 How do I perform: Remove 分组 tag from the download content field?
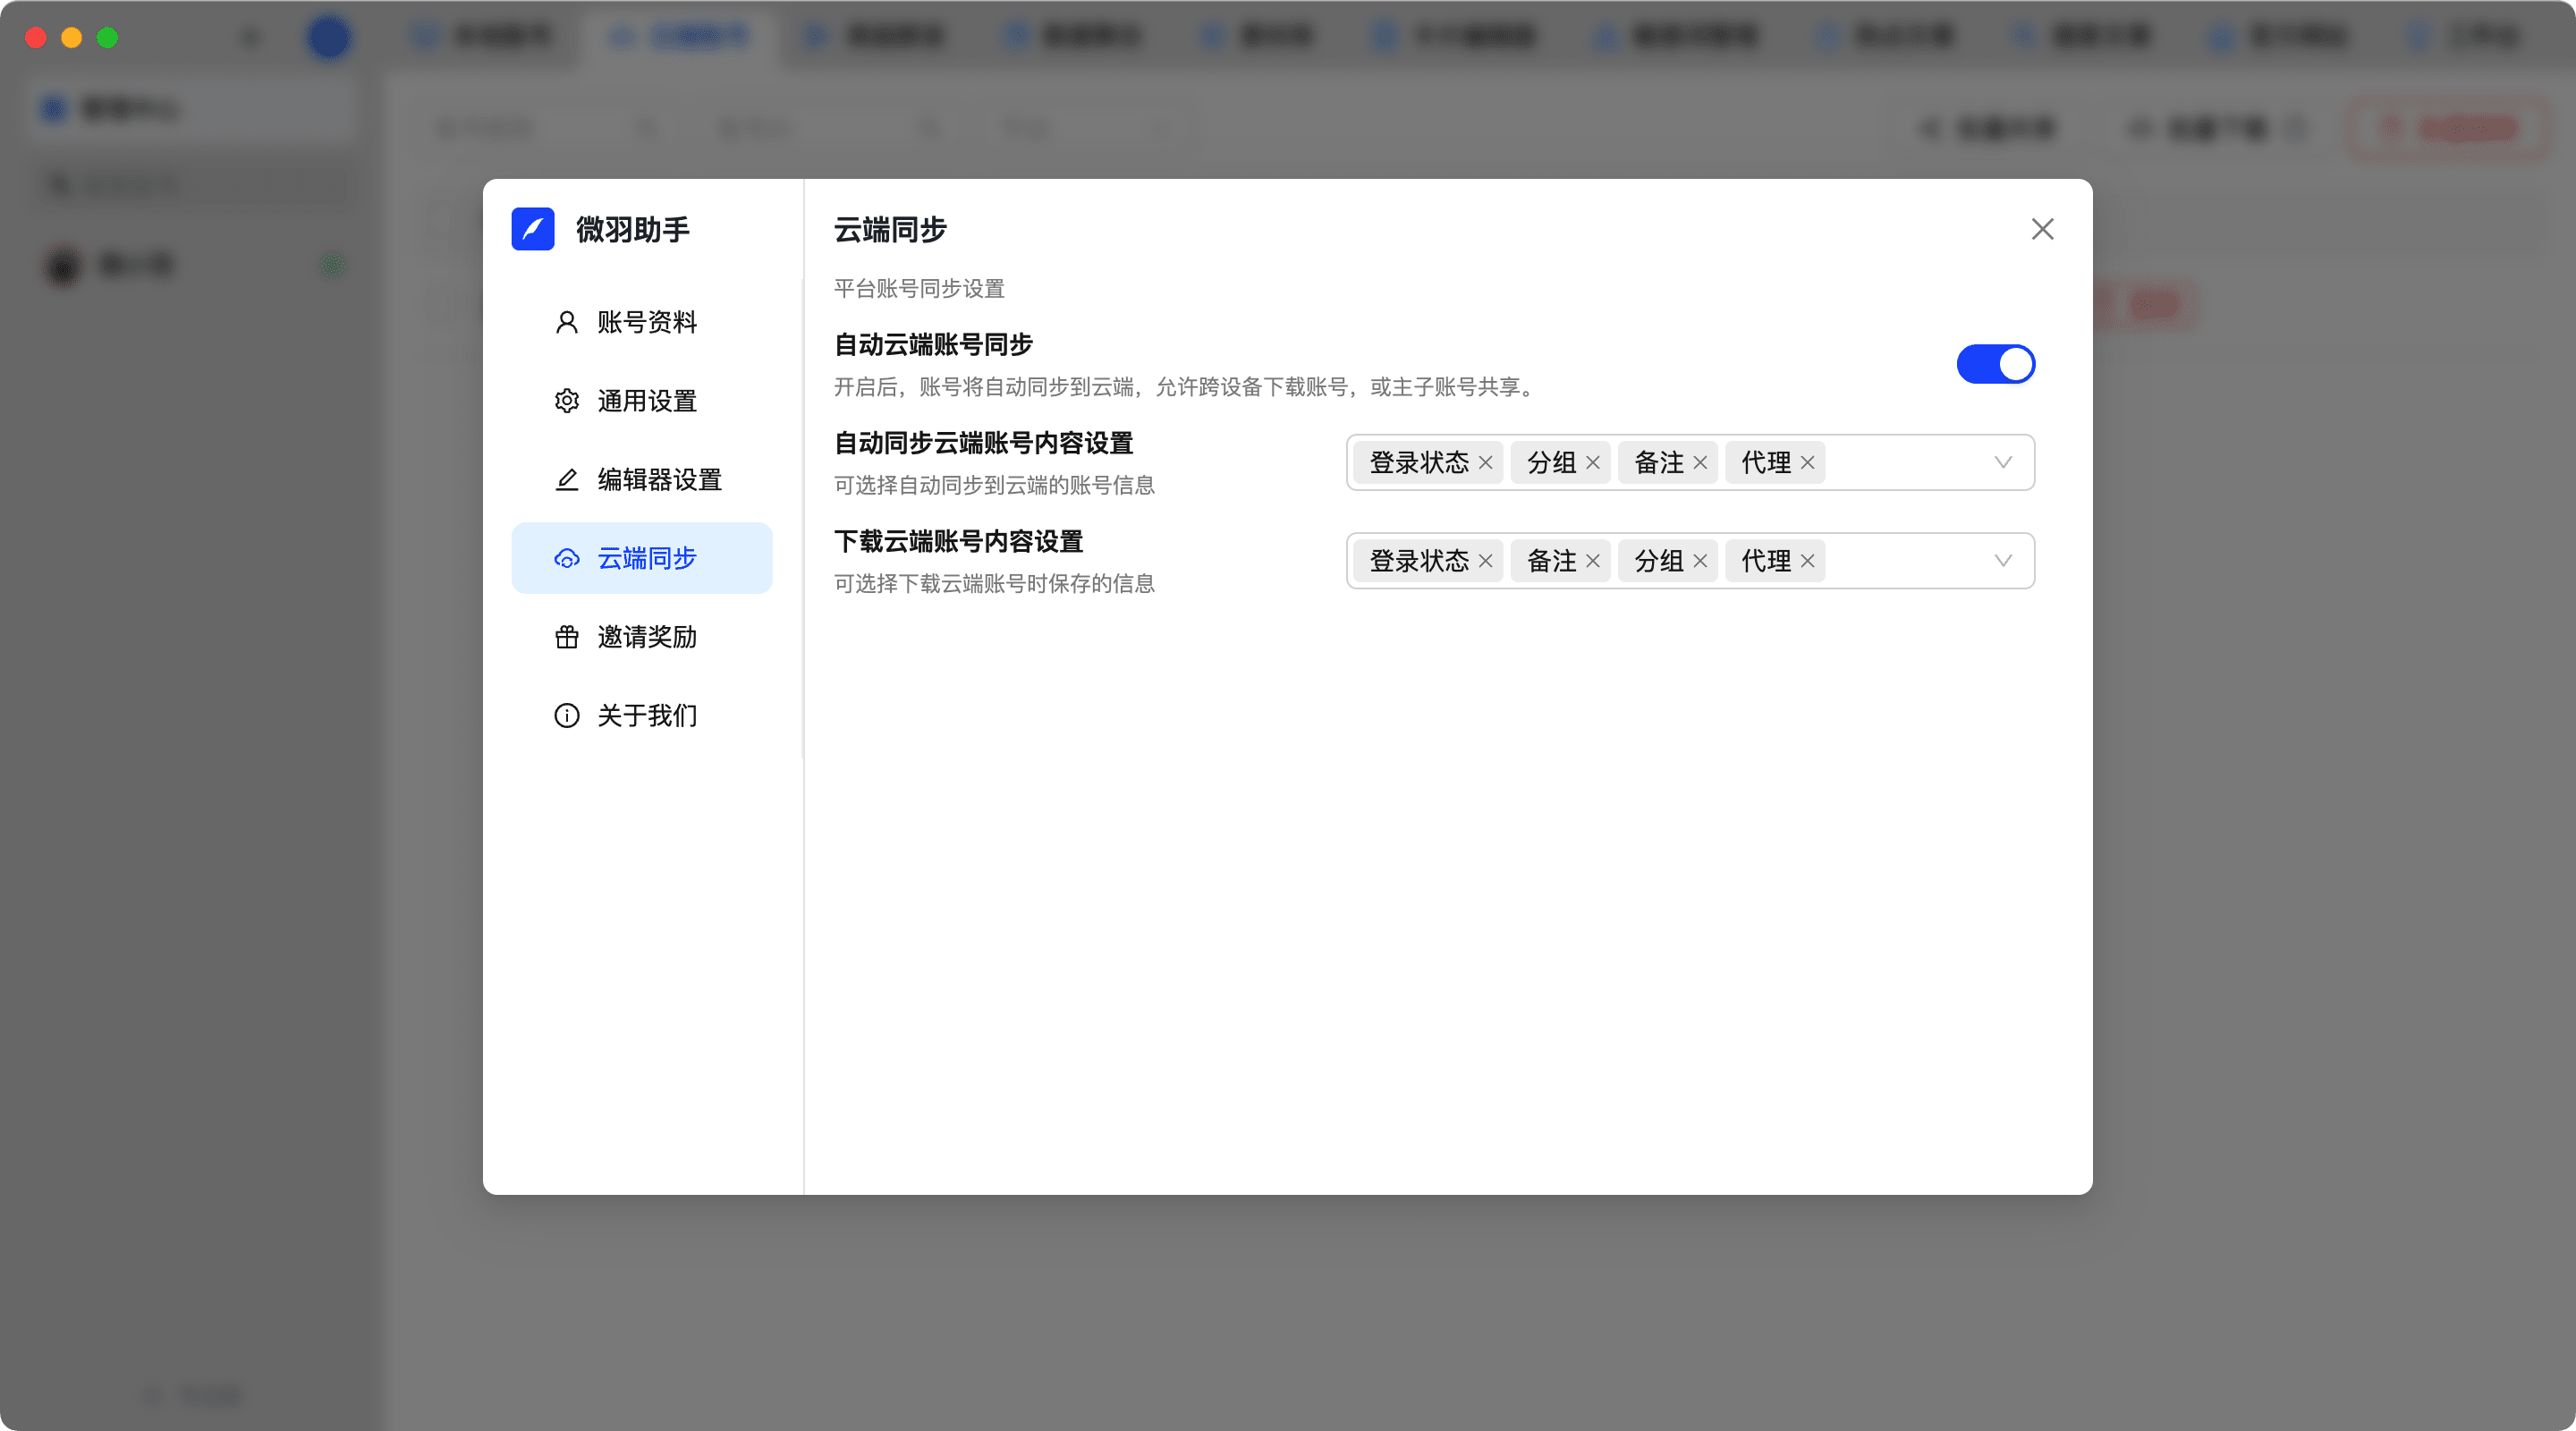tap(1699, 561)
